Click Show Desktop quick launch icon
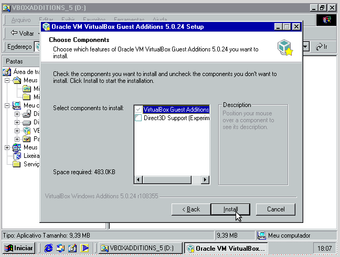 pos(72,248)
